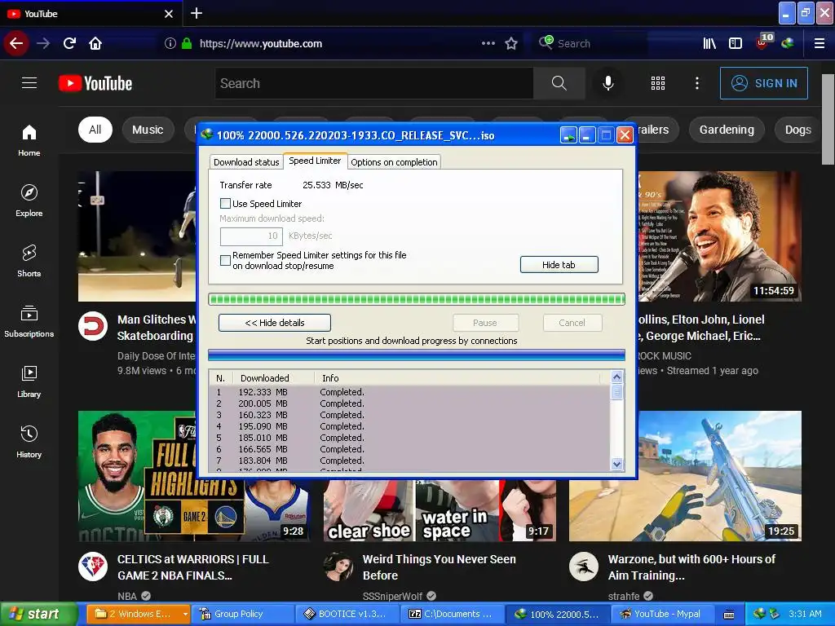Image resolution: width=835 pixels, height=626 pixels.
Task: Open History in YouTube sidebar
Action: [x=29, y=442]
